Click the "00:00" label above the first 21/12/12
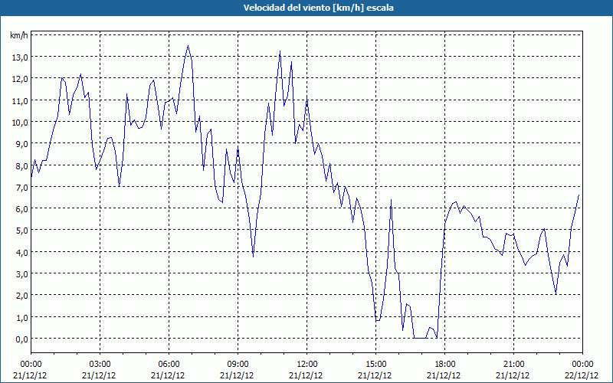This screenshot has height=383, width=613. (31, 365)
